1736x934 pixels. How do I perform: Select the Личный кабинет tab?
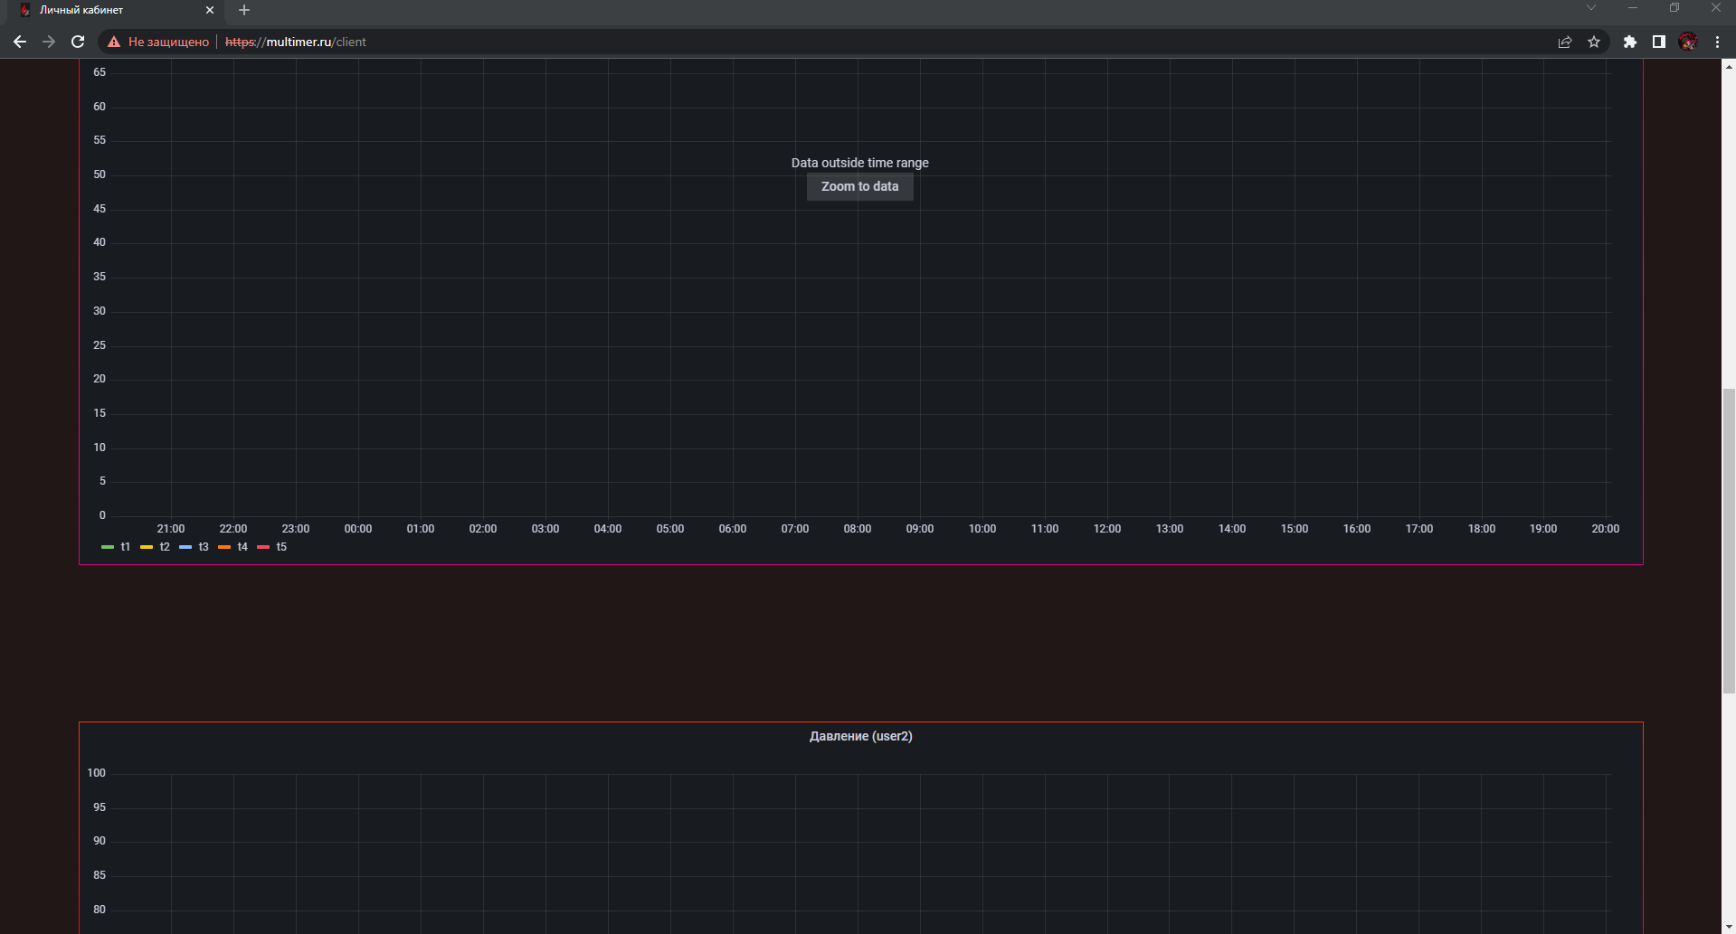115,10
